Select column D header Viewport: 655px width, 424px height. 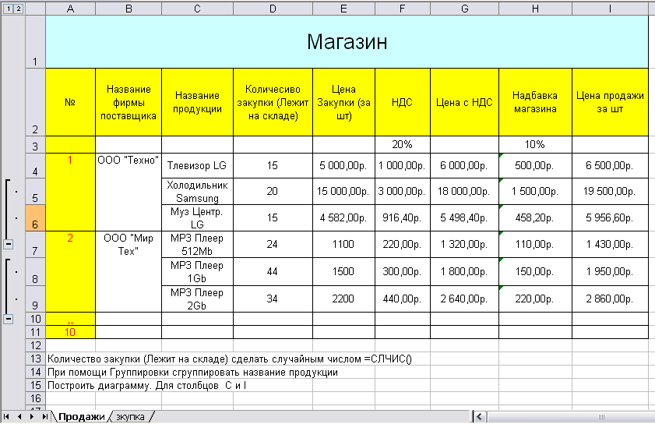(x=273, y=9)
